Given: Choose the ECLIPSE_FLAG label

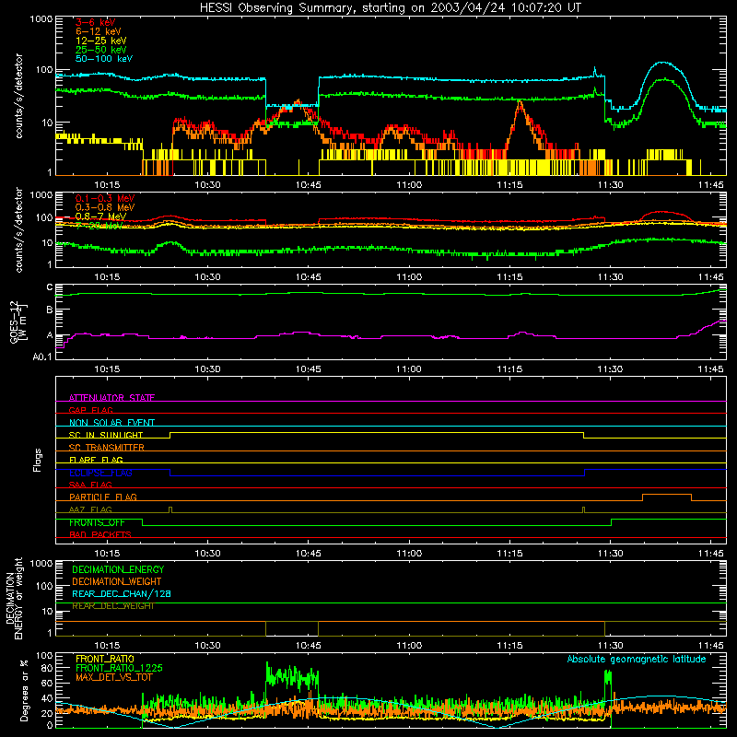Looking at the screenshot, I should [x=100, y=473].
